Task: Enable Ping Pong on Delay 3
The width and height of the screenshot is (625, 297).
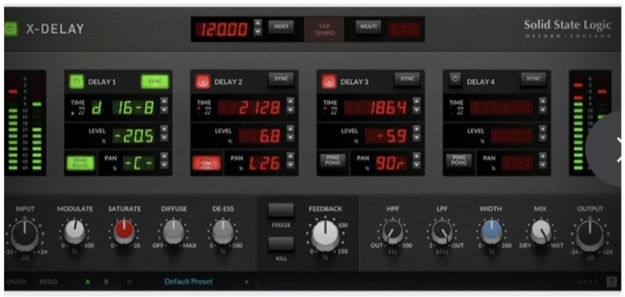Action: 332,161
